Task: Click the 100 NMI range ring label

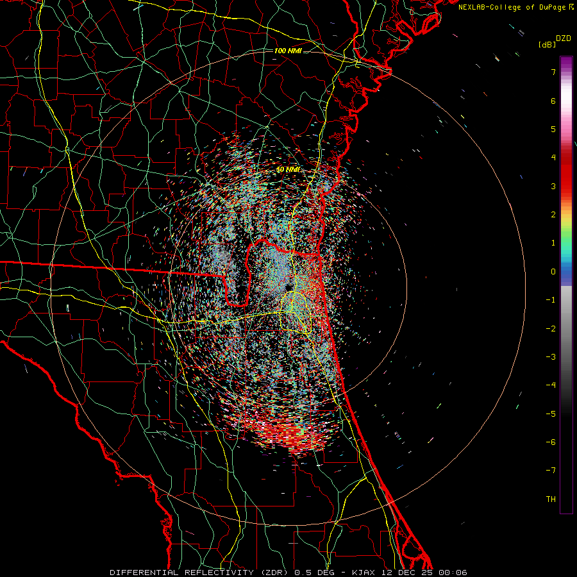Action: point(288,51)
